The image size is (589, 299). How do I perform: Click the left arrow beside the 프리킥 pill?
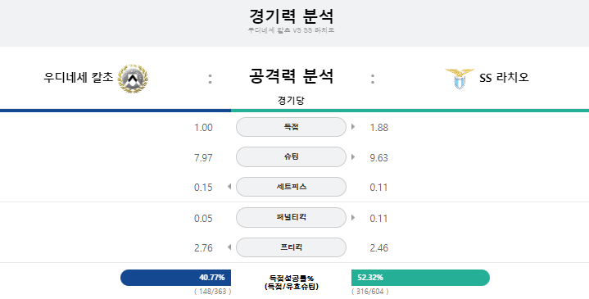click(229, 247)
